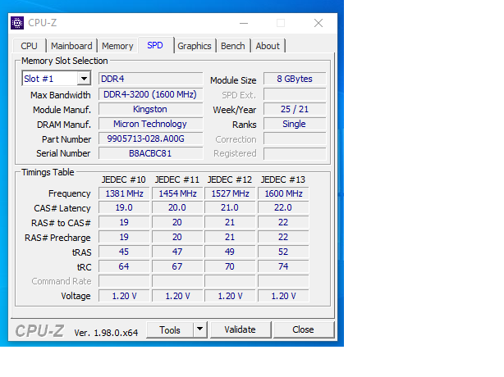Click the DDR4 memory type field
This screenshot has height=377, width=504.
point(150,79)
